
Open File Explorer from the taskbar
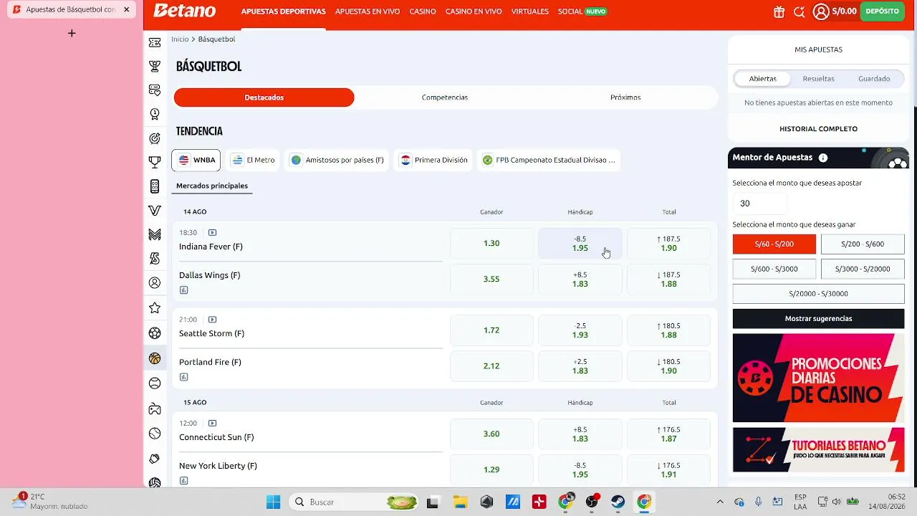pyautogui.click(x=459, y=502)
